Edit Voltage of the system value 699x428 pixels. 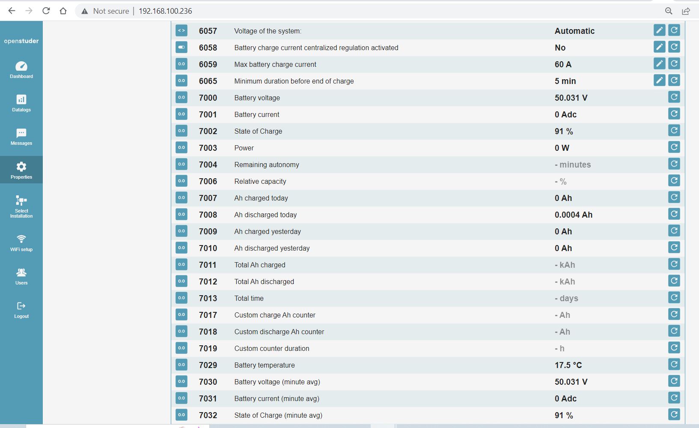point(660,30)
